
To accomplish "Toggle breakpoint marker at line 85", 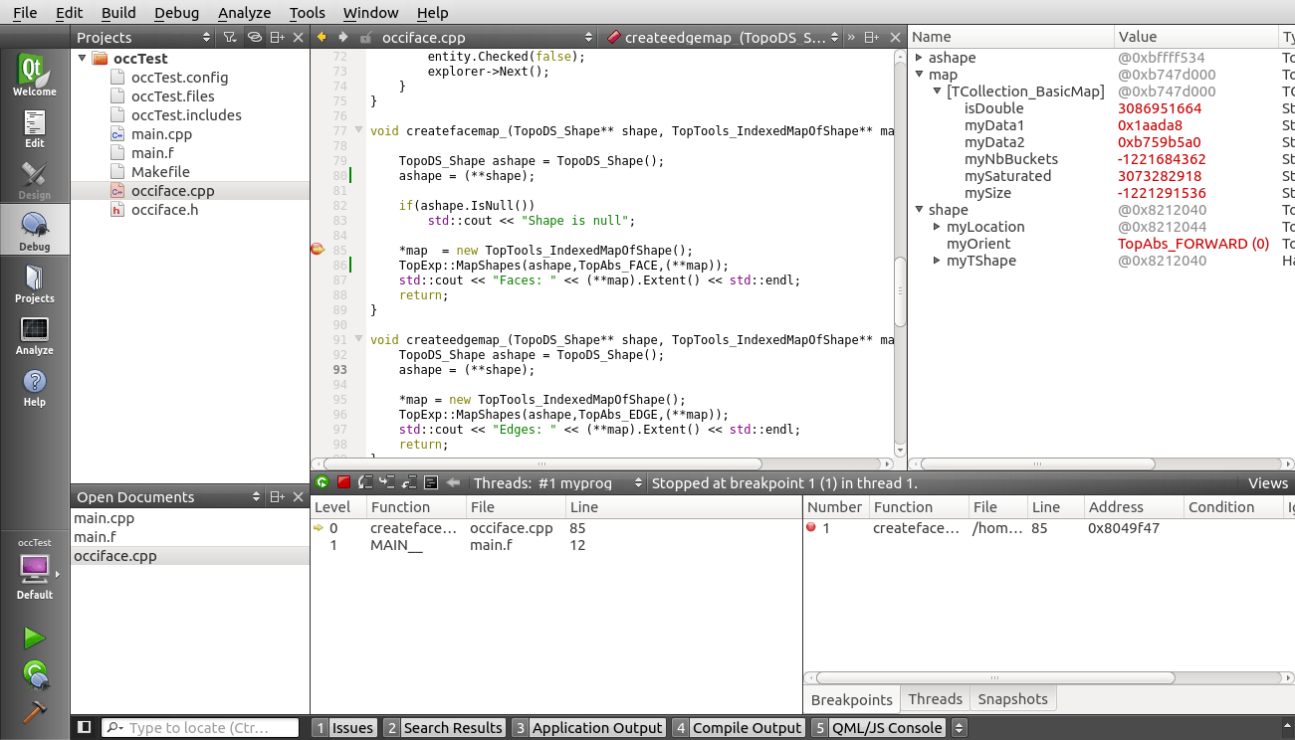I will point(318,250).
